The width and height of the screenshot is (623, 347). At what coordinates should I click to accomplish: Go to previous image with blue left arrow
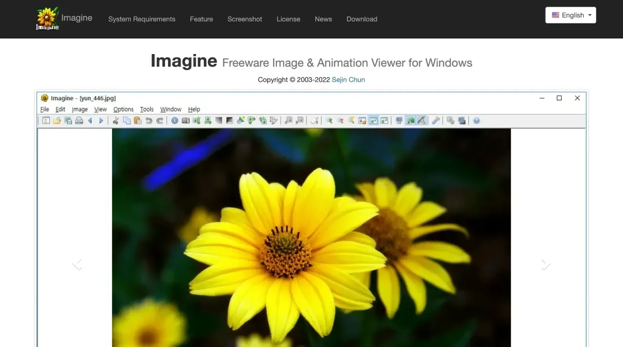point(90,121)
